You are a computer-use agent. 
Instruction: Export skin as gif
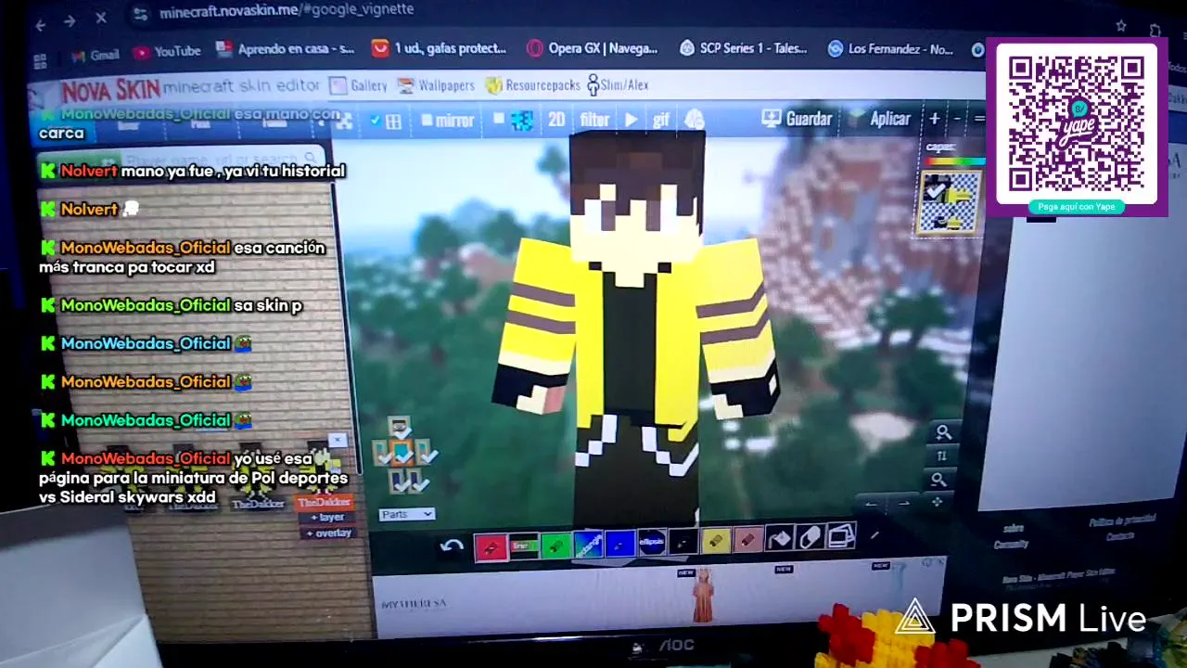pyautogui.click(x=661, y=120)
